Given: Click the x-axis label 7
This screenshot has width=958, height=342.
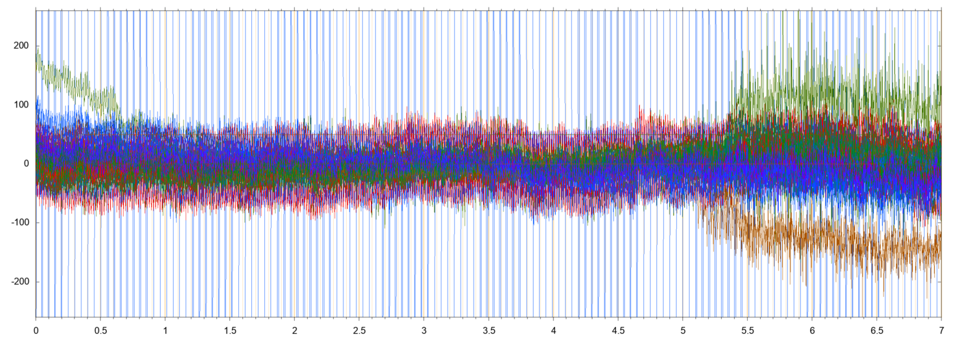Looking at the screenshot, I should click(942, 330).
